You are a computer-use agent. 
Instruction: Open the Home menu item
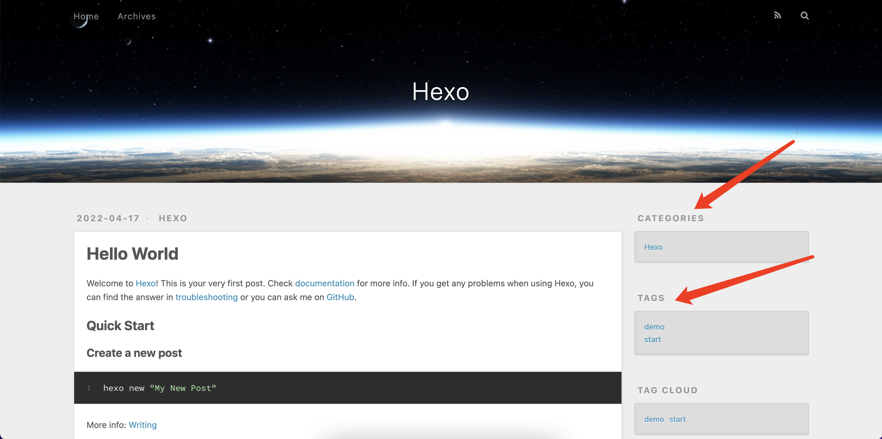tap(86, 16)
